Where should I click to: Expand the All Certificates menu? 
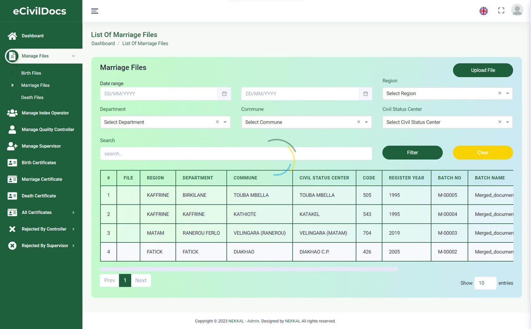(37, 212)
